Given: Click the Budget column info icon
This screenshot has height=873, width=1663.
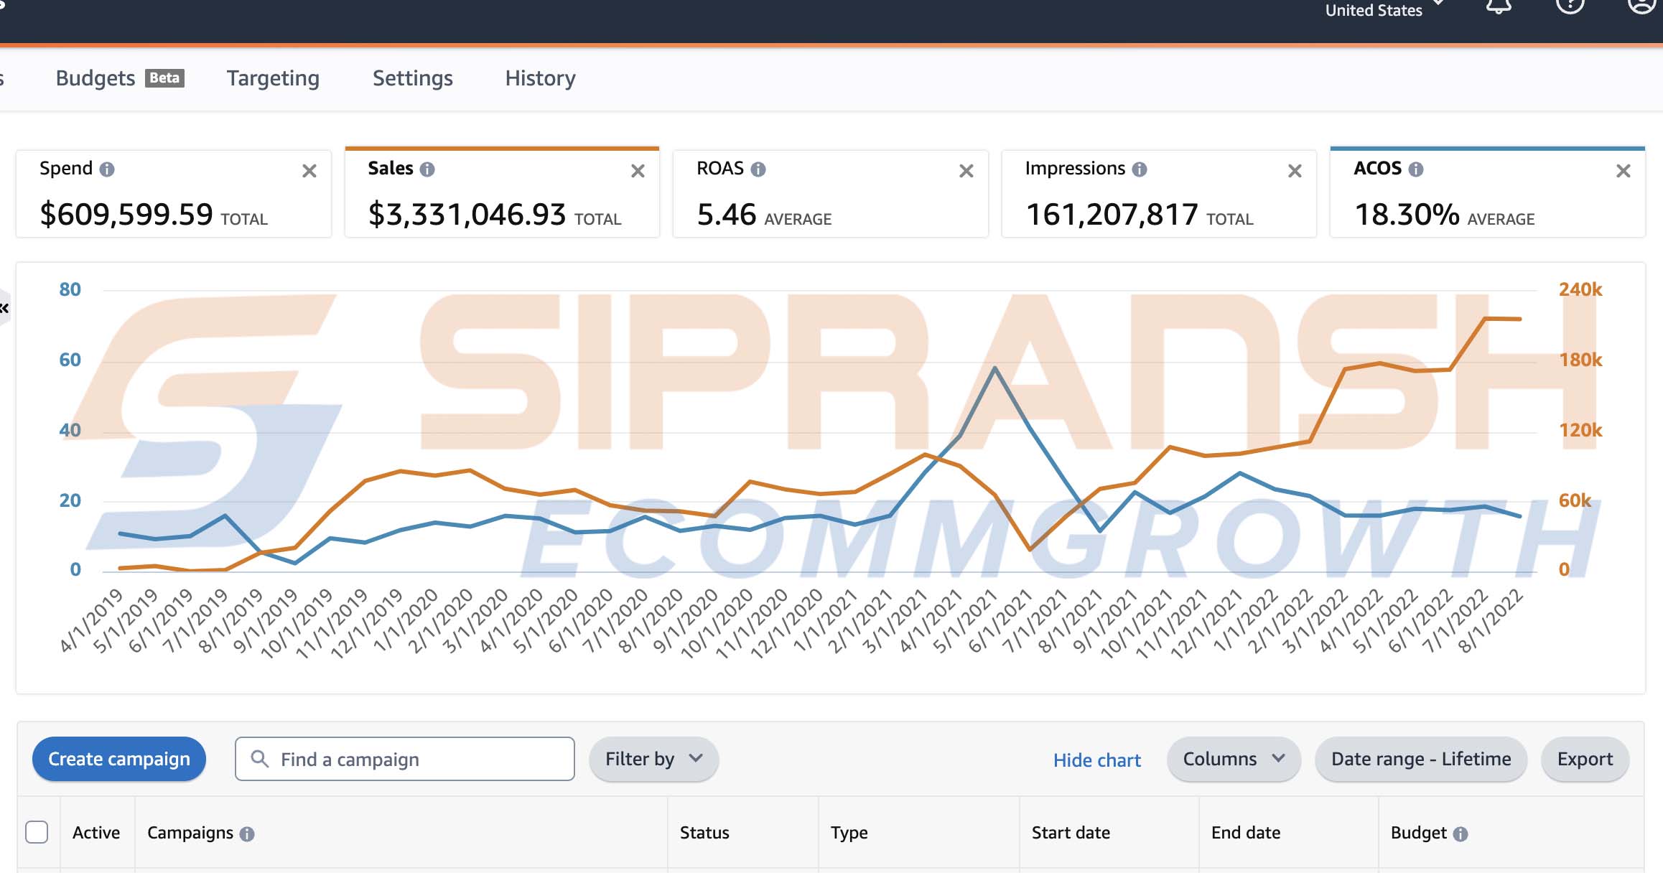Looking at the screenshot, I should pos(1461,834).
